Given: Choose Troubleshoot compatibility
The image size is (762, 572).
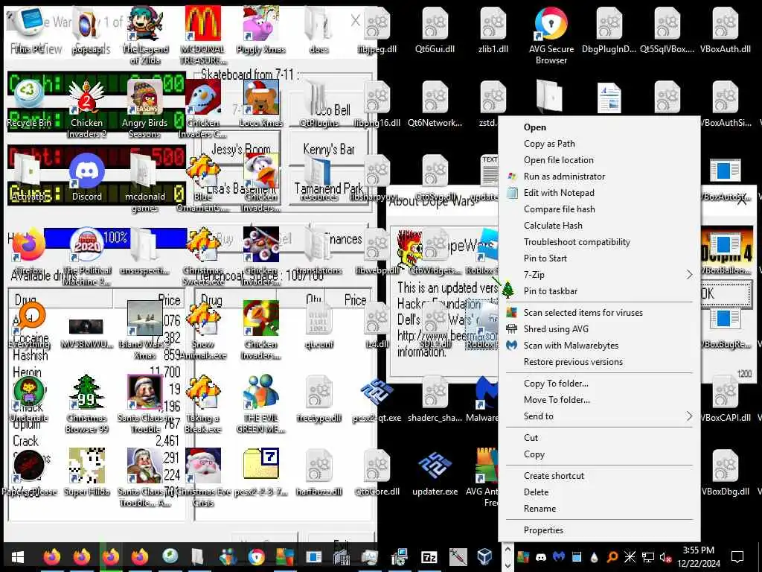Looking at the screenshot, I should coord(600,242).
